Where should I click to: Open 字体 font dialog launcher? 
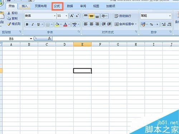[79, 32]
